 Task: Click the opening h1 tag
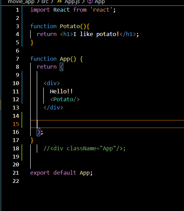point(67,34)
